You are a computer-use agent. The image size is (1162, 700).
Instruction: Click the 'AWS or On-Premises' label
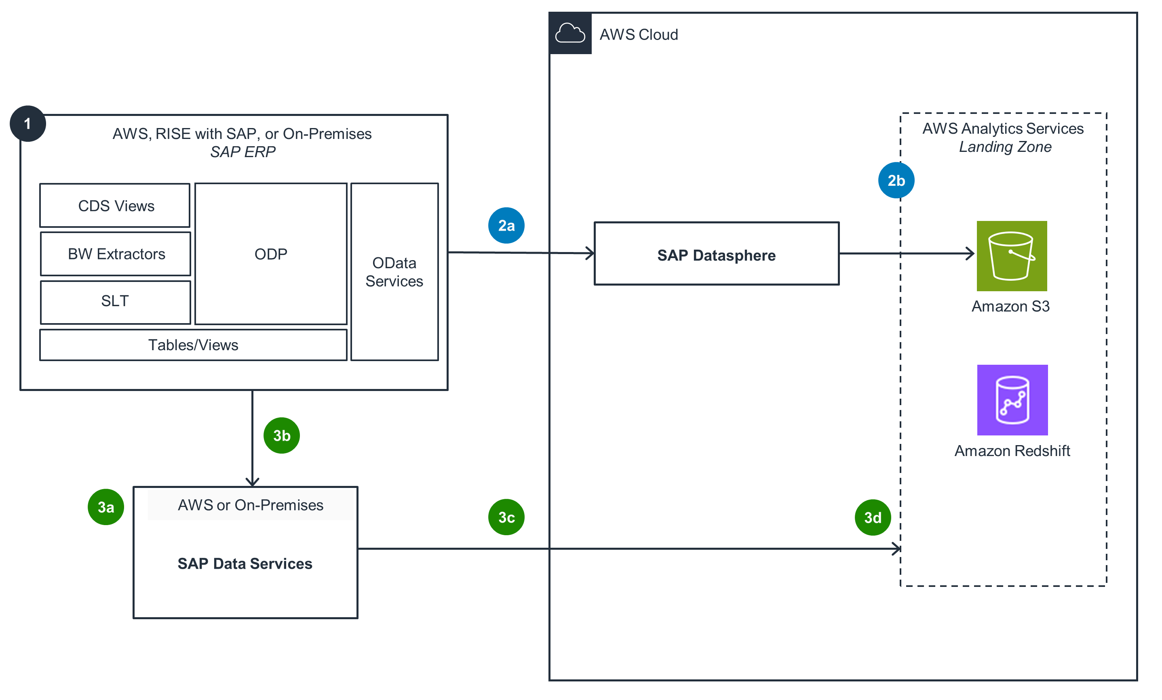pos(251,505)
